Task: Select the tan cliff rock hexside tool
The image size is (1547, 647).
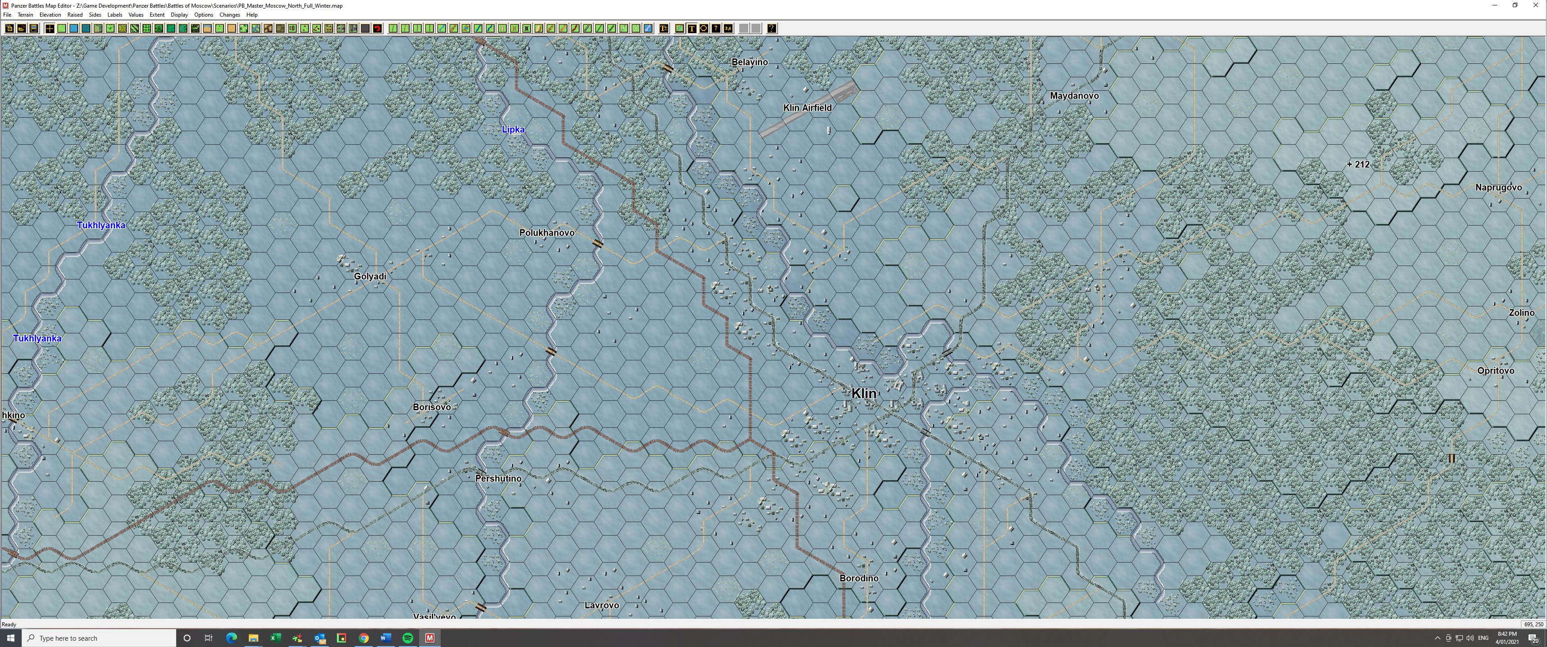Action: click(539, 28)
